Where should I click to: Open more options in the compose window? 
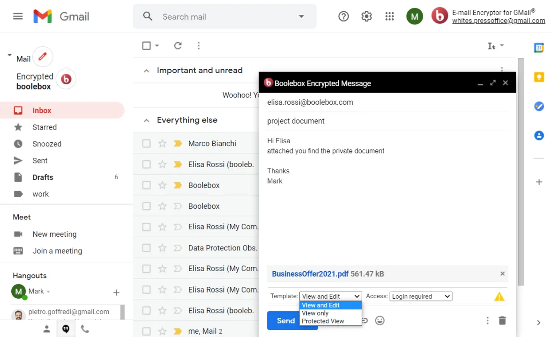(x=487, y=321)
